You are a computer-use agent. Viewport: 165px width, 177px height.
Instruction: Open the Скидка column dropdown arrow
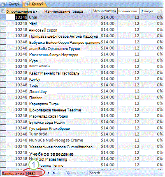[161, 11]
